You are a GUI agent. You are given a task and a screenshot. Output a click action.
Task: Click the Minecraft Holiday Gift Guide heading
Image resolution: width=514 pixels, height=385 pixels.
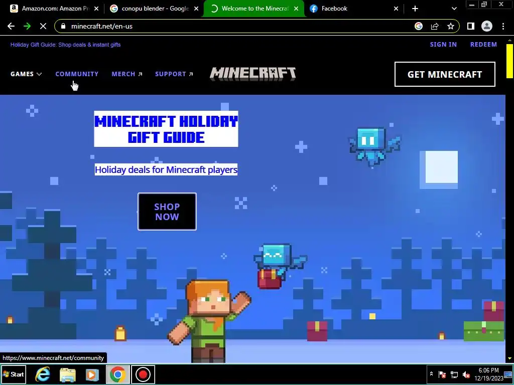[166, 129]
